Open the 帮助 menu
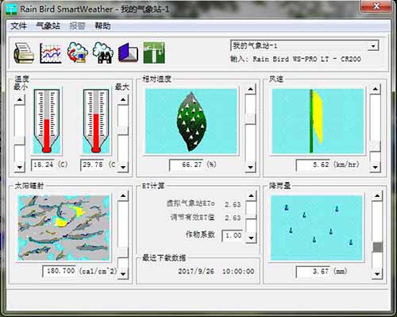Image resolution: width=397 pixels, height=317 pixels. (x=102, y=26)
